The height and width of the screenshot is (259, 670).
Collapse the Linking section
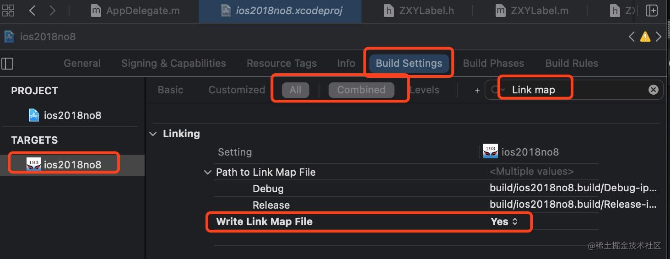[152, 134]
